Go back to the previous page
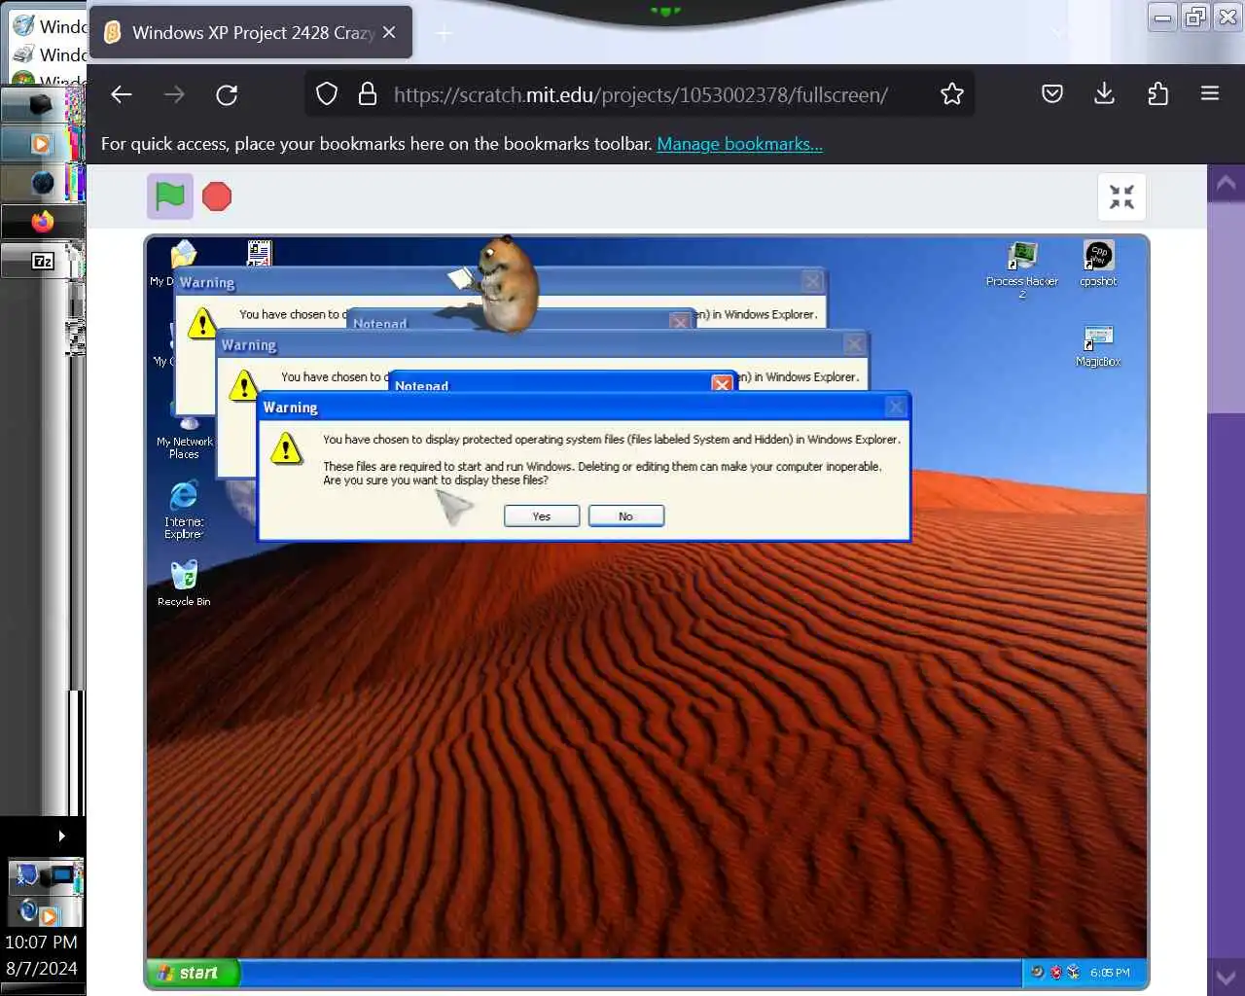 click(x=122, y=94)
